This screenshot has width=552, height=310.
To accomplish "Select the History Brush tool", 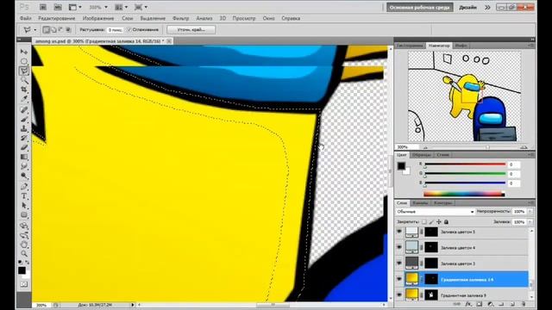I will point(24,138).
